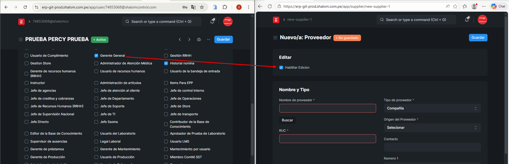Click the RUC input field
The image size is (509, 164).
(x=327, y=139)
